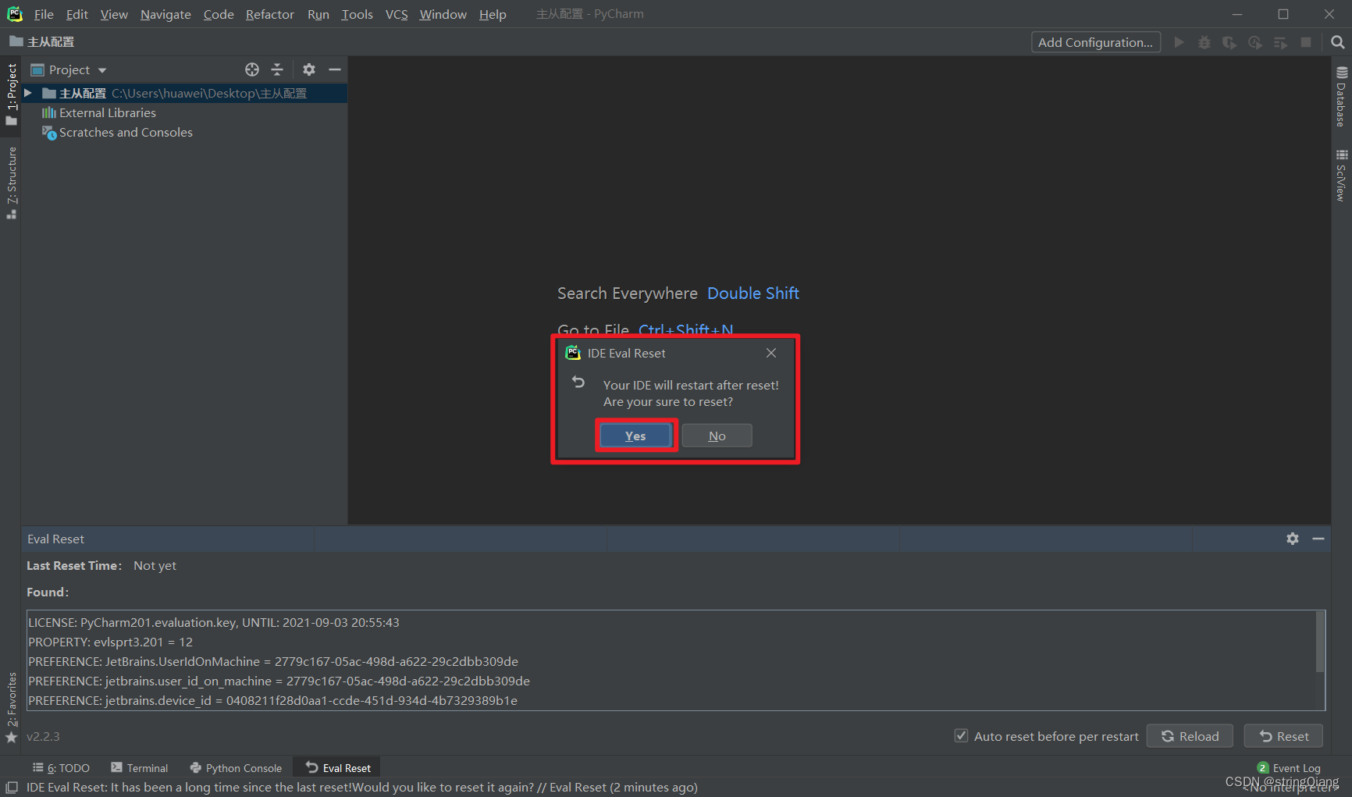Click the PROPERTY evlsprt3.201 line
The width and height of the screenshot is (1352, 797).
110,642
